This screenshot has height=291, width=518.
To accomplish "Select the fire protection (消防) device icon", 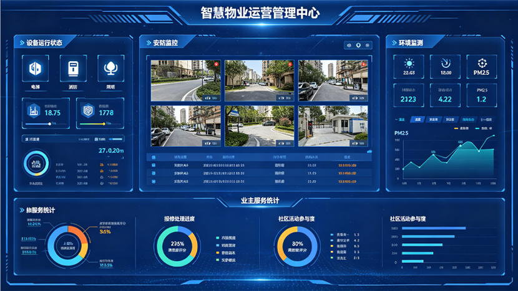I will 72,67.
